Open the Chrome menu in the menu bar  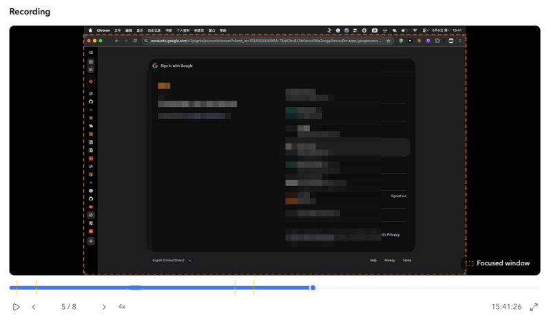(x=103, y=30)
